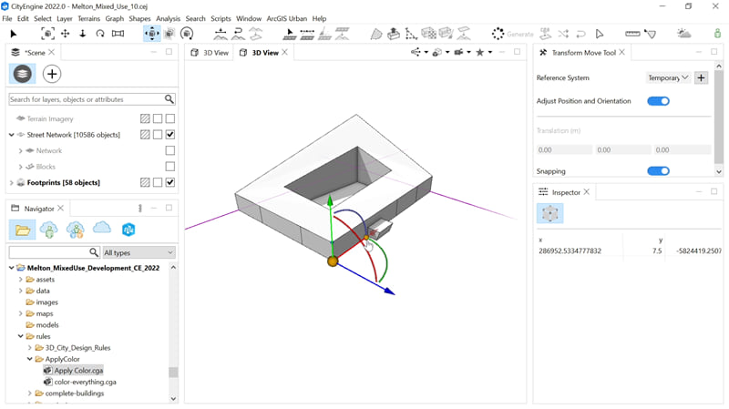Image resolution: width=729 pixels, height=409 pixels.
Task: Choose the Transform Scale tool
Action: (x=169, y=34)
